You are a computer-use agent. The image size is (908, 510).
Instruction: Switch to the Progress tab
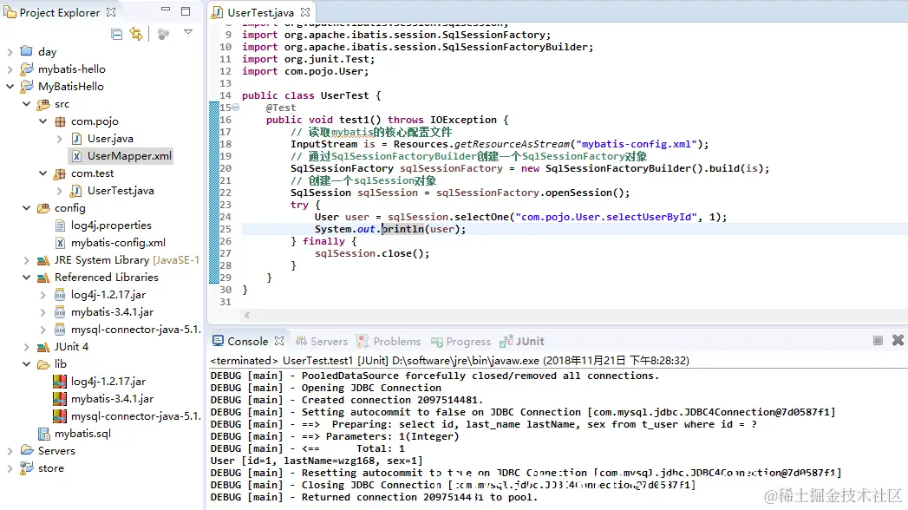pyautogui.click(x=461, y=342)
